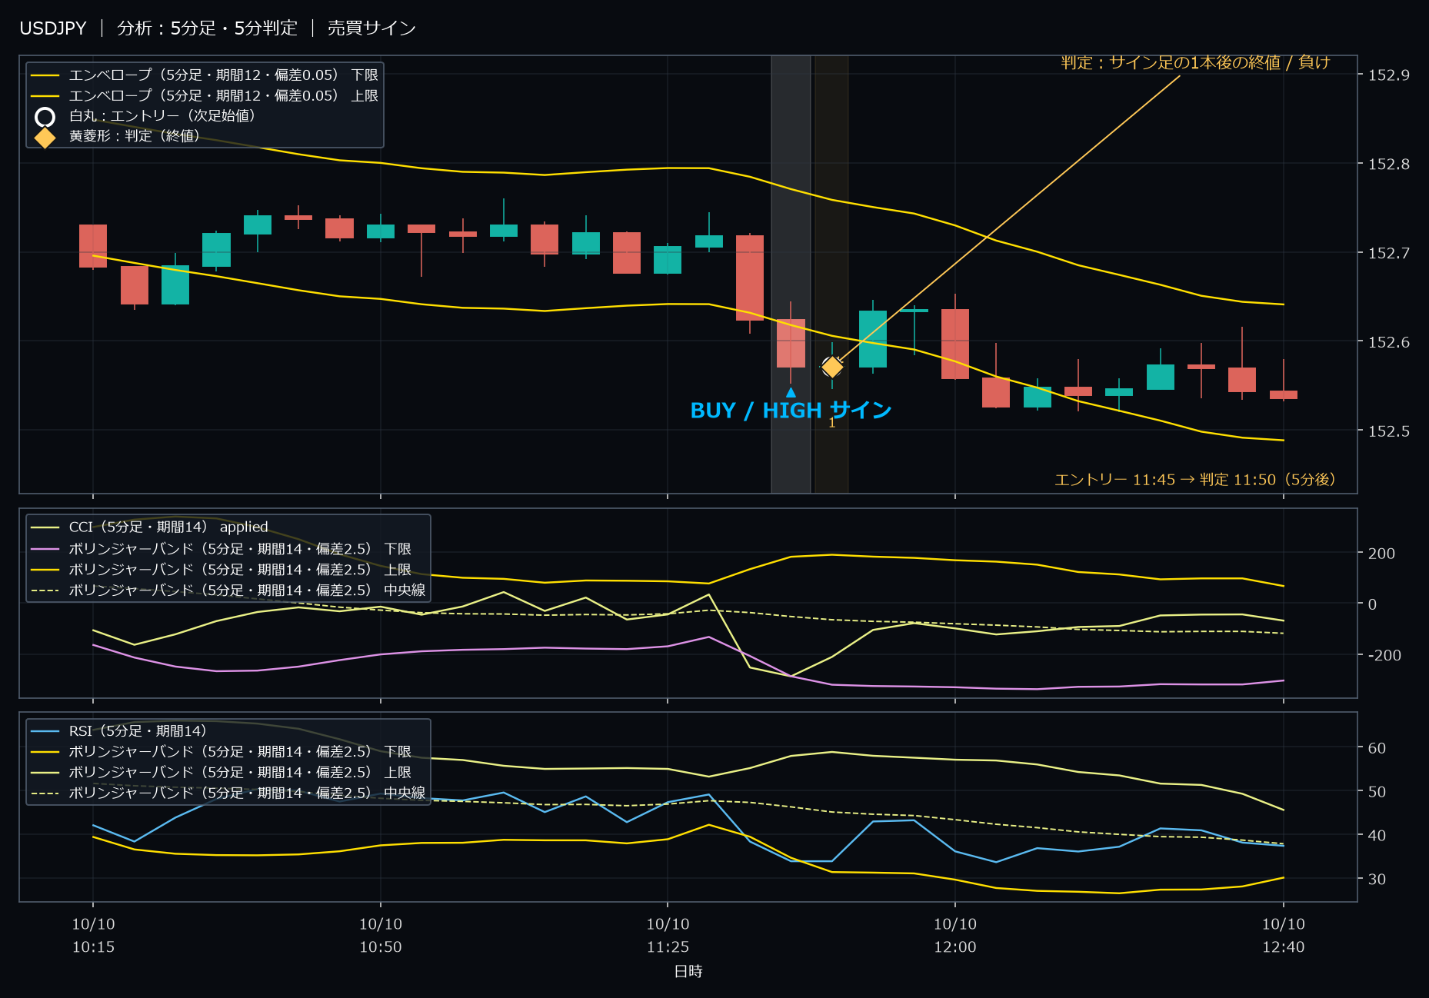Click RSI panel ボリンジャーバンド 下限 legend entry
1429x998 pixels.
point(222,752)
